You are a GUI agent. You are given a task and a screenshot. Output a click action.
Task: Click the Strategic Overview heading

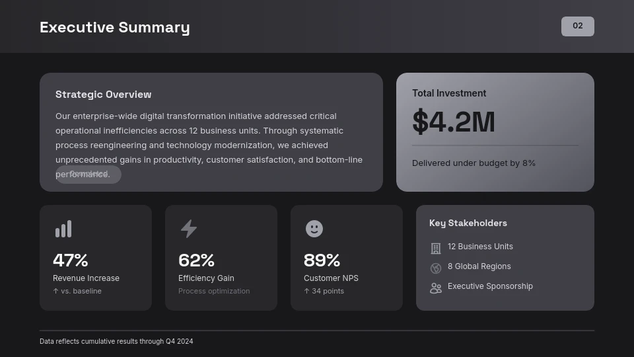tap(104, 95)
